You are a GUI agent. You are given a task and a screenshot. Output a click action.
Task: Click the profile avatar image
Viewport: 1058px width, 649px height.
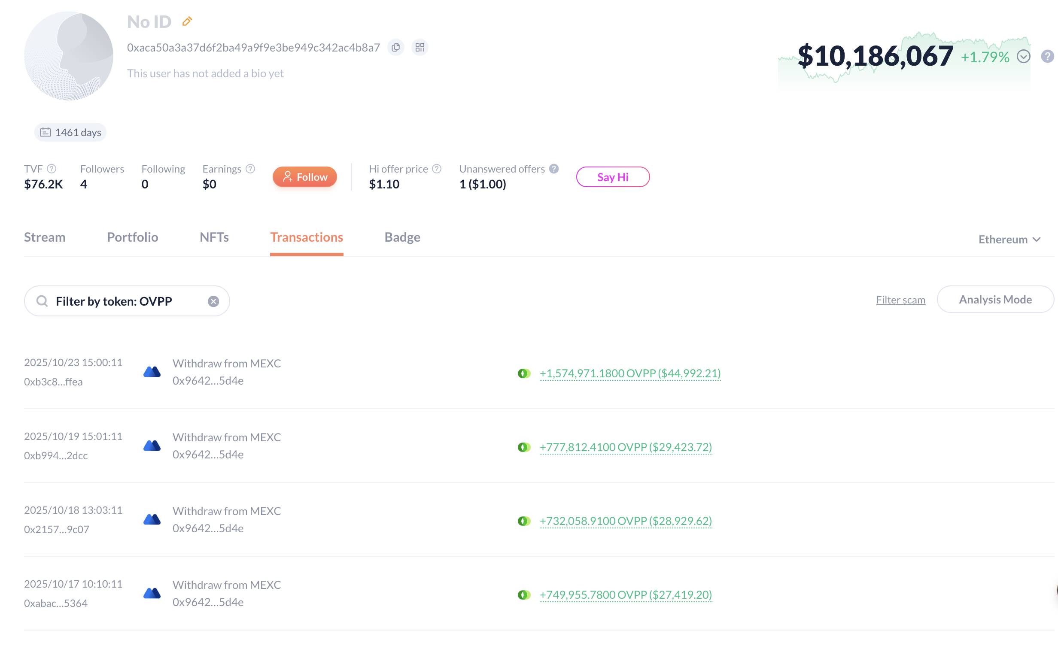point(69,56)
